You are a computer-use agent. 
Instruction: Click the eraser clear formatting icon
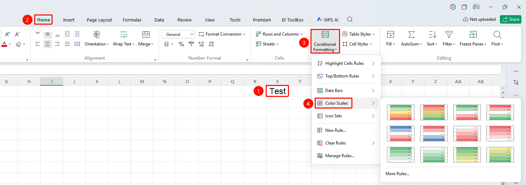[x=19, y=44]
